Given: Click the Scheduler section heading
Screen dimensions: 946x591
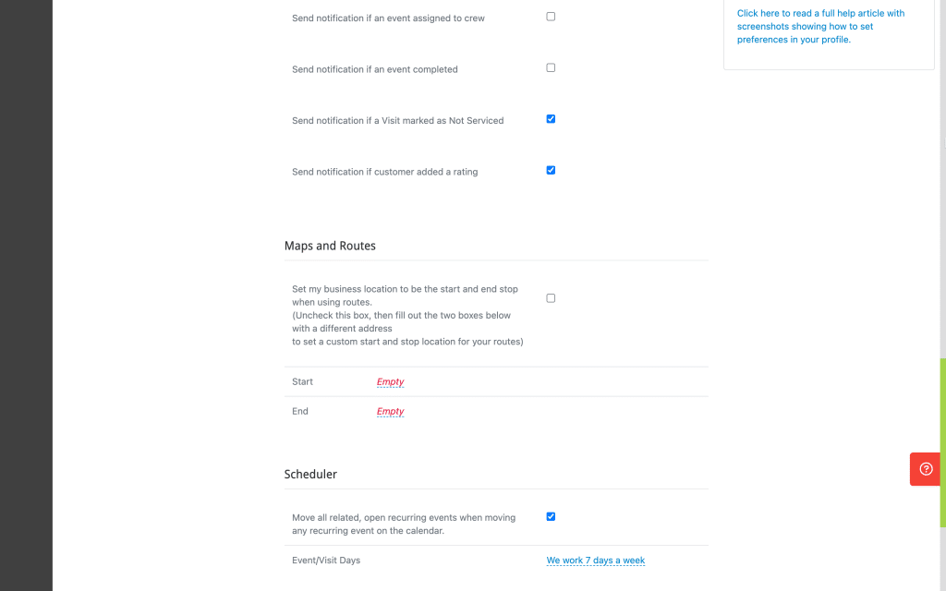Looking at the screenshot, I should click(310, 474).
